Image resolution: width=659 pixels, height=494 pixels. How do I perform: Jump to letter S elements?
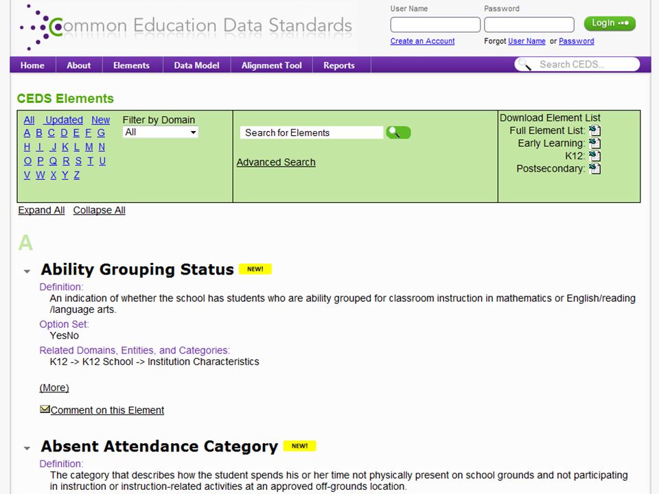click(x=78, y=161)
